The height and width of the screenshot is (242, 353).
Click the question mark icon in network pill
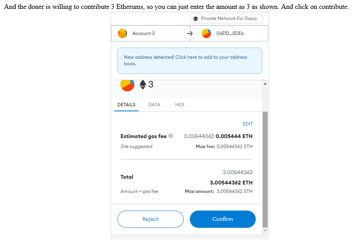pos(195,19)
